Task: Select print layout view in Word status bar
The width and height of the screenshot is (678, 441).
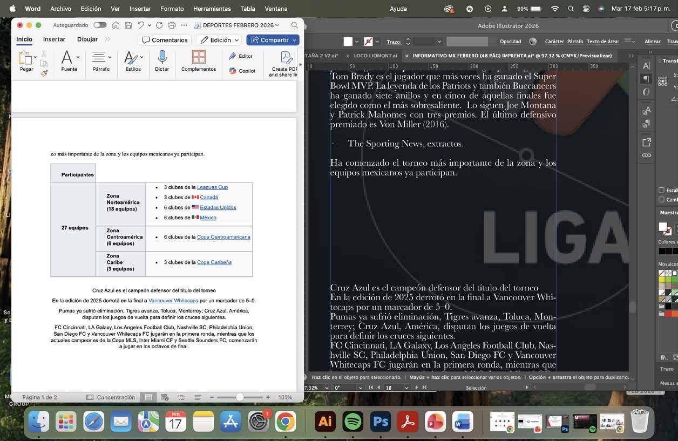Action: pos(148,397)
